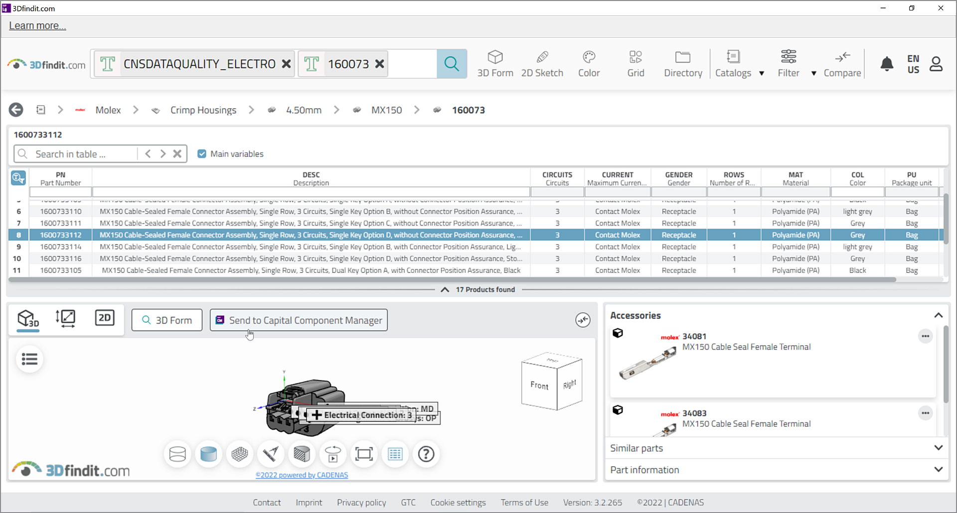Open the table details icon in viewer toolbar
Image resolution: width=957 pixels, height=513 pixels.
pos(395,454)
